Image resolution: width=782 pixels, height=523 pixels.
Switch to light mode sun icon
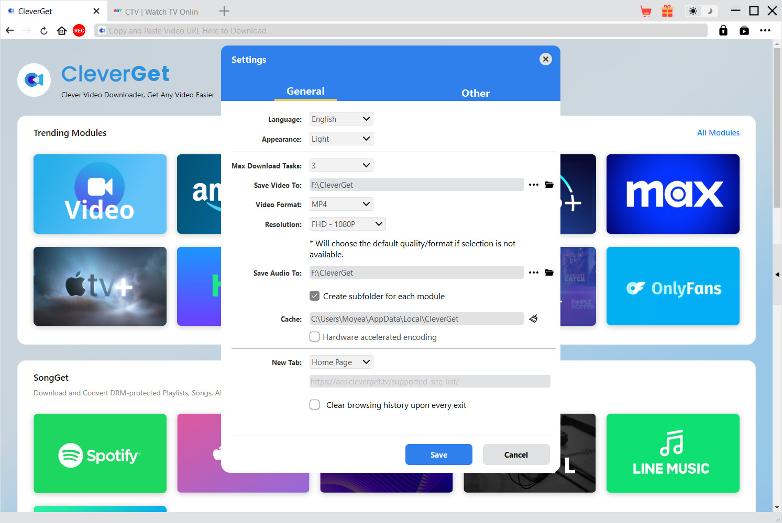pos(693,11)
